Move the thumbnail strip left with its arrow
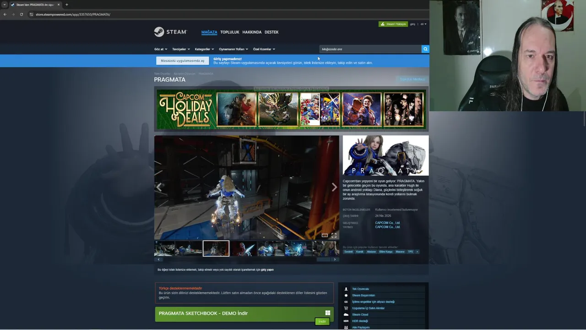This screenshot has width=586, height=330. click(158, 259)
